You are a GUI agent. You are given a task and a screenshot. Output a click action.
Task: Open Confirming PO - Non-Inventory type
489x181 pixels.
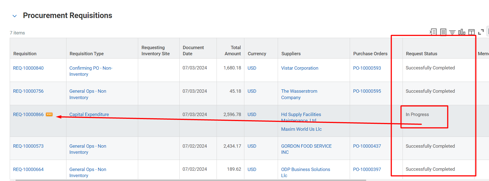91,71
